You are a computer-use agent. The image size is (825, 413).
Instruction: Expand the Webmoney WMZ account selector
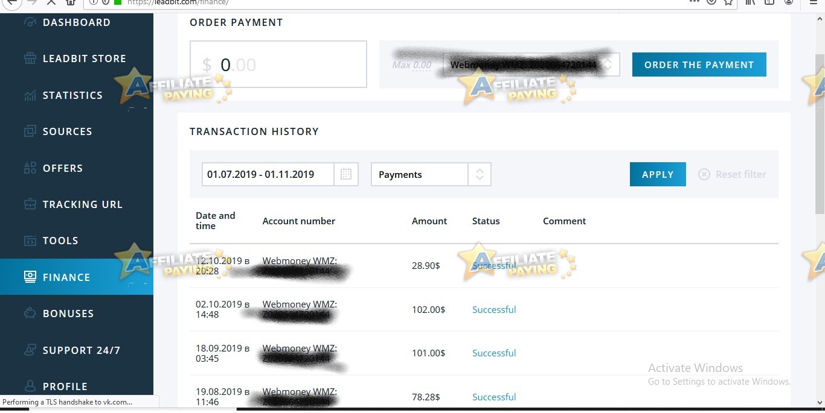click(x=531, y=65)
